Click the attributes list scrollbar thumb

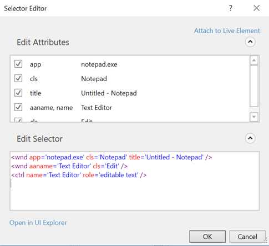(254, 86)
